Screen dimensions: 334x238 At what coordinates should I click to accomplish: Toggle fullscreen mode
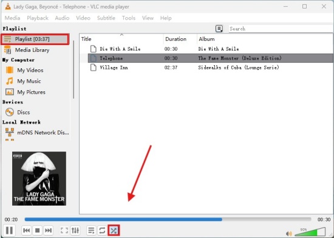64,231
